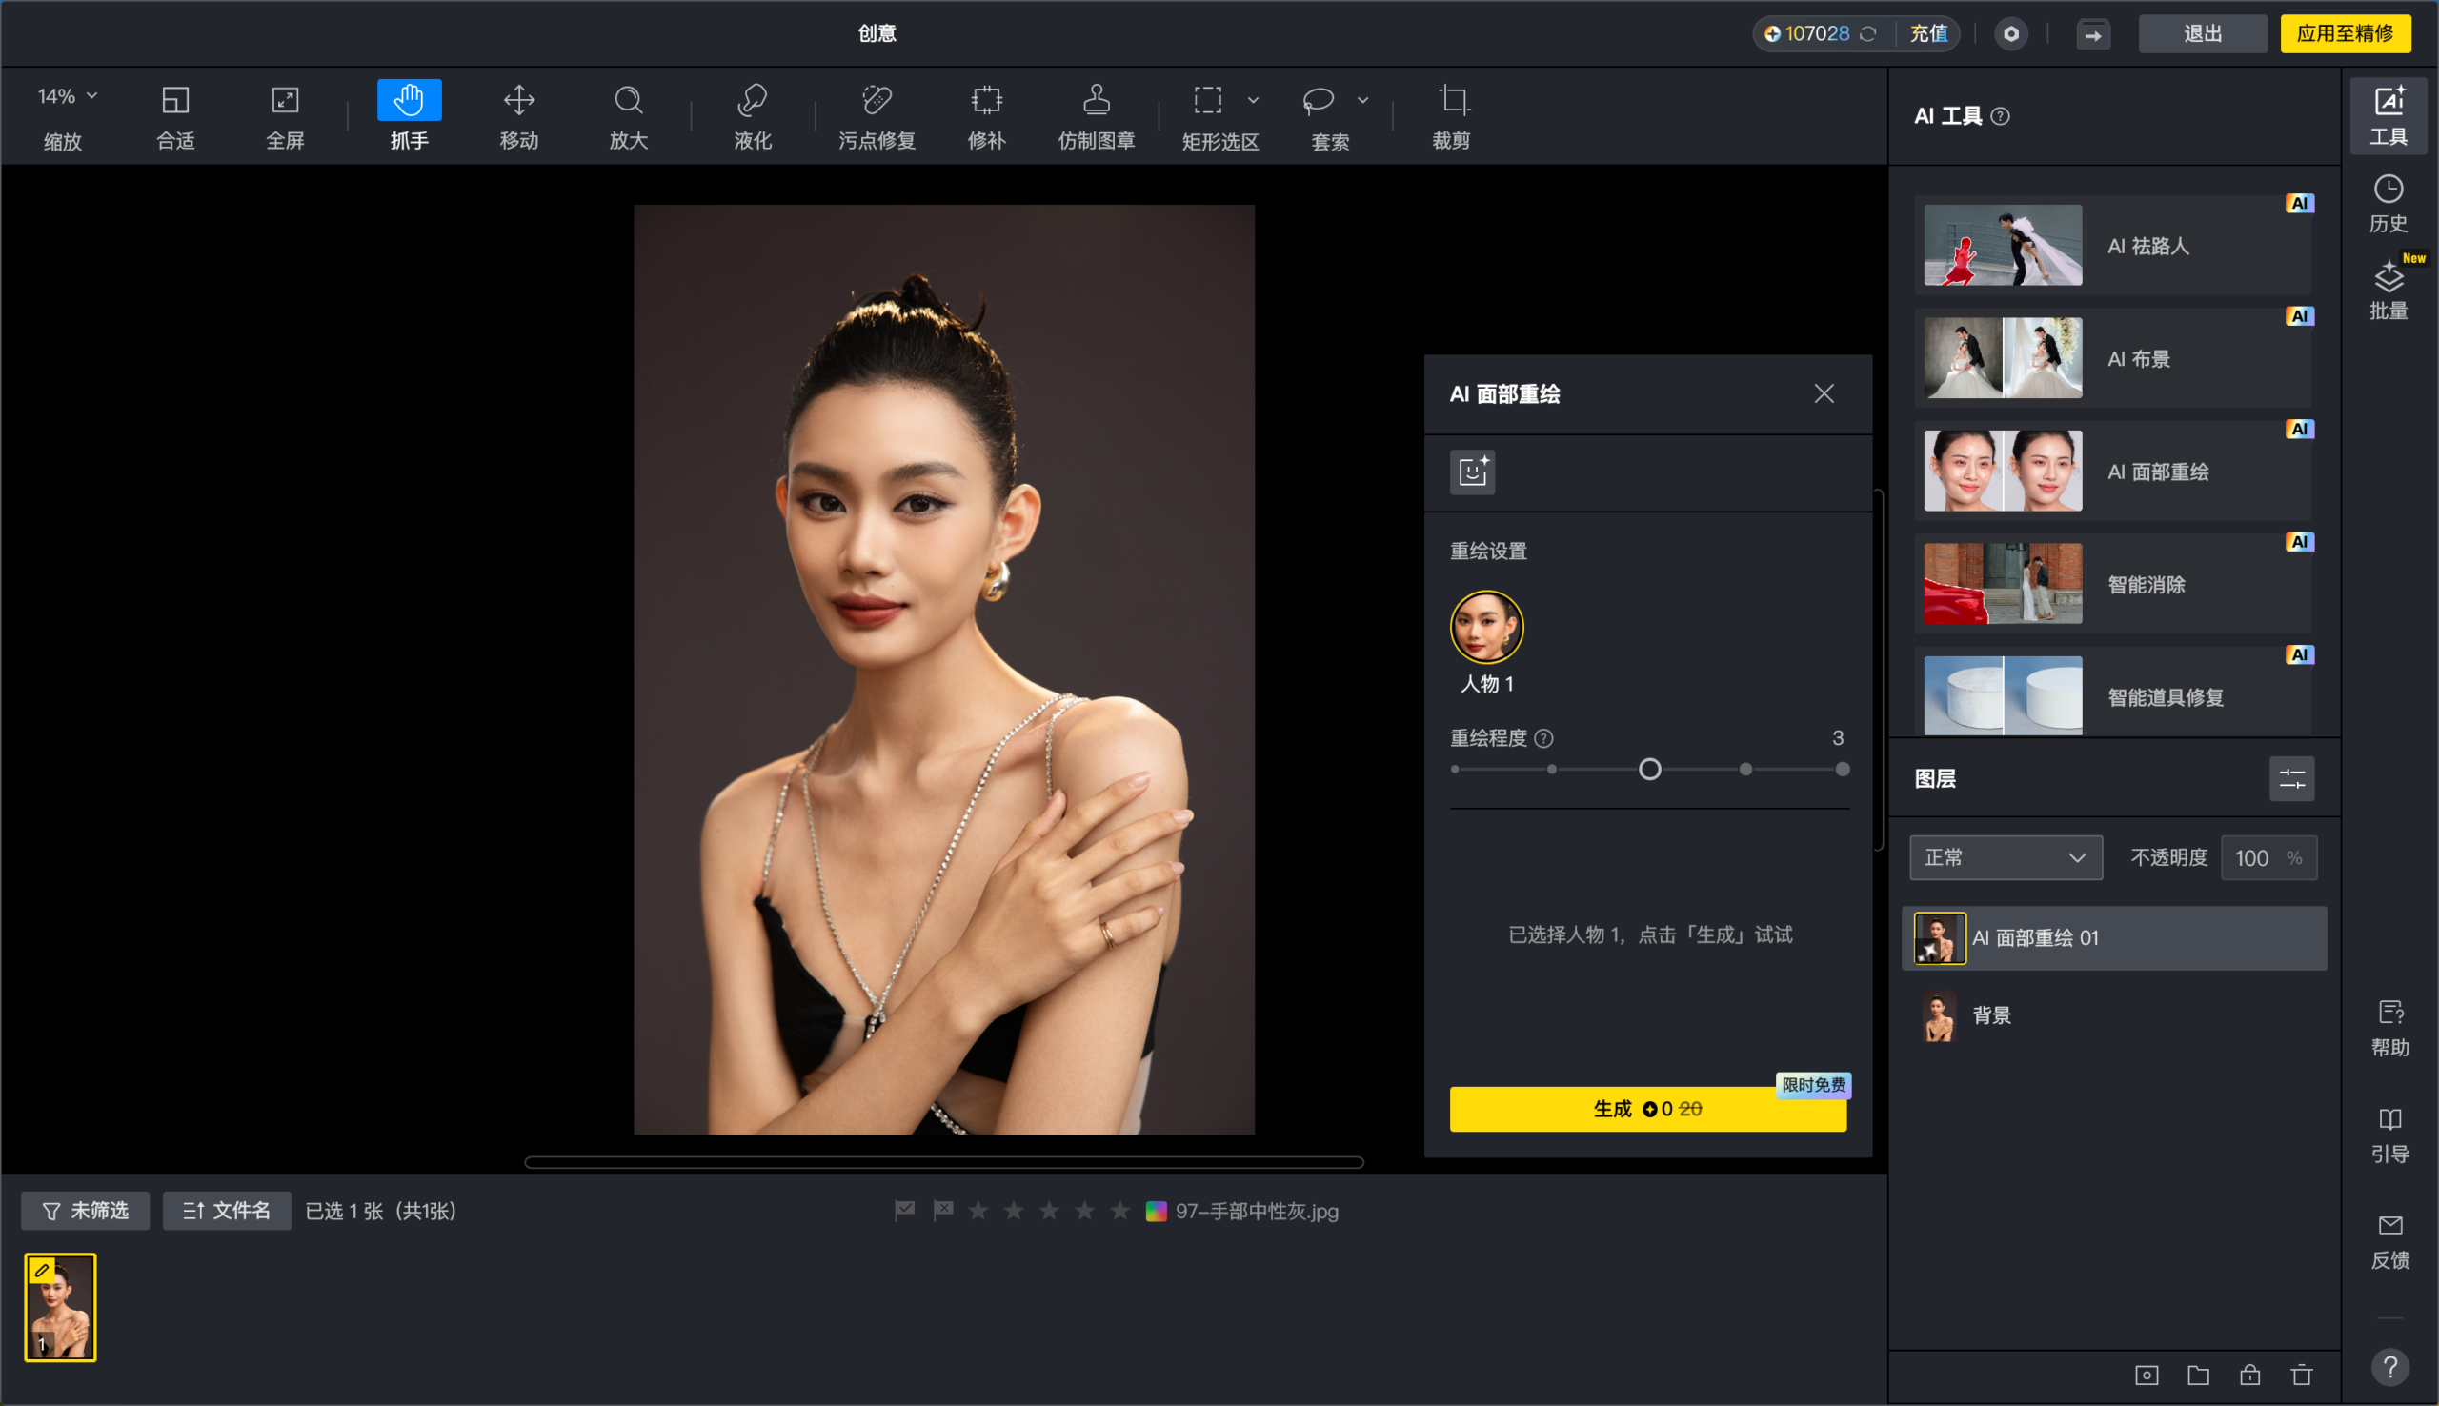The width and height of the screenshot is (2439, 1406).
Task: Switch to the AI 工具 panel tab
Action: pyautogui.click(x=2389, y=116)
